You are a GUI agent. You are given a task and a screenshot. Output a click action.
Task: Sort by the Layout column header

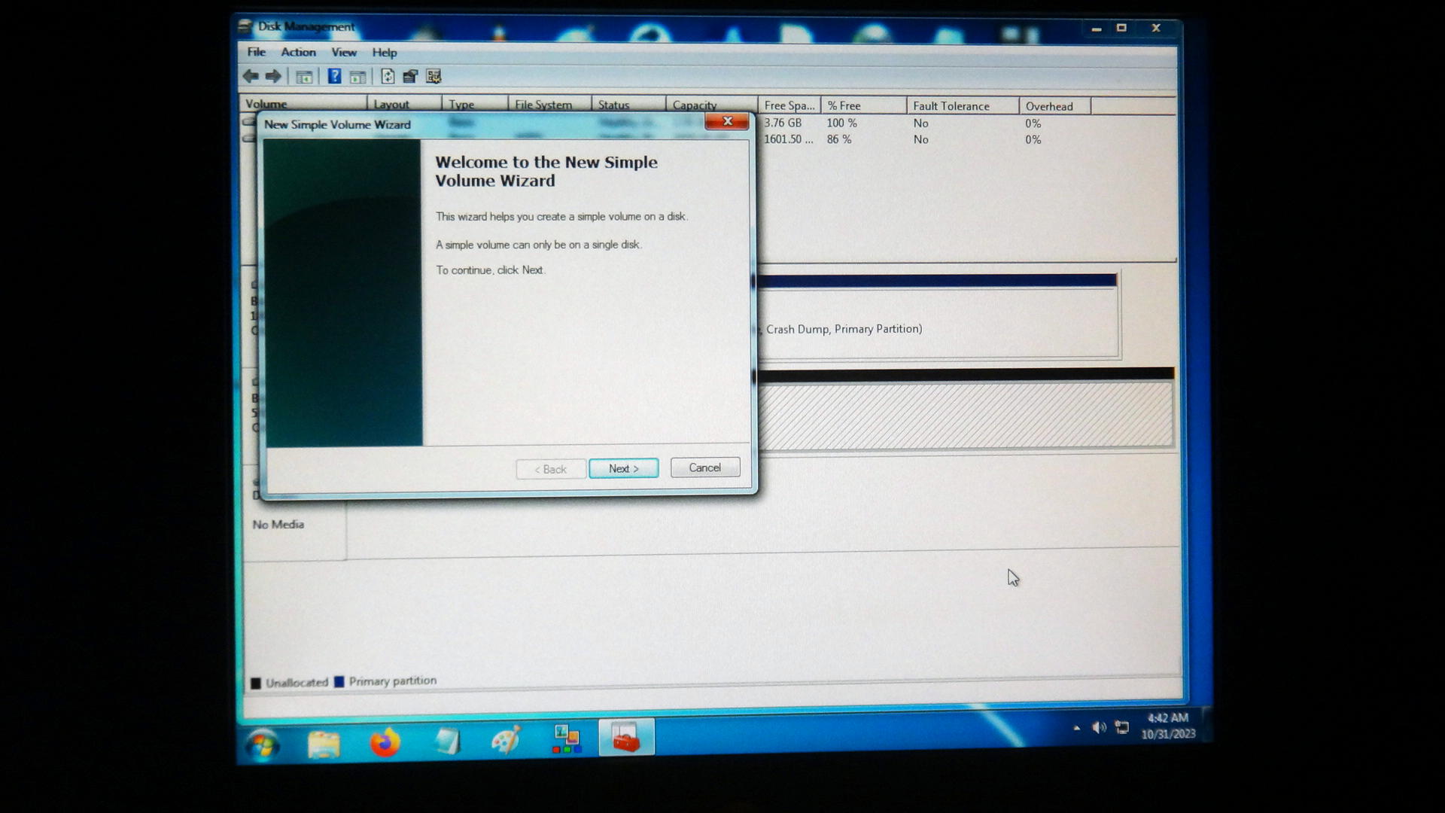405,105
